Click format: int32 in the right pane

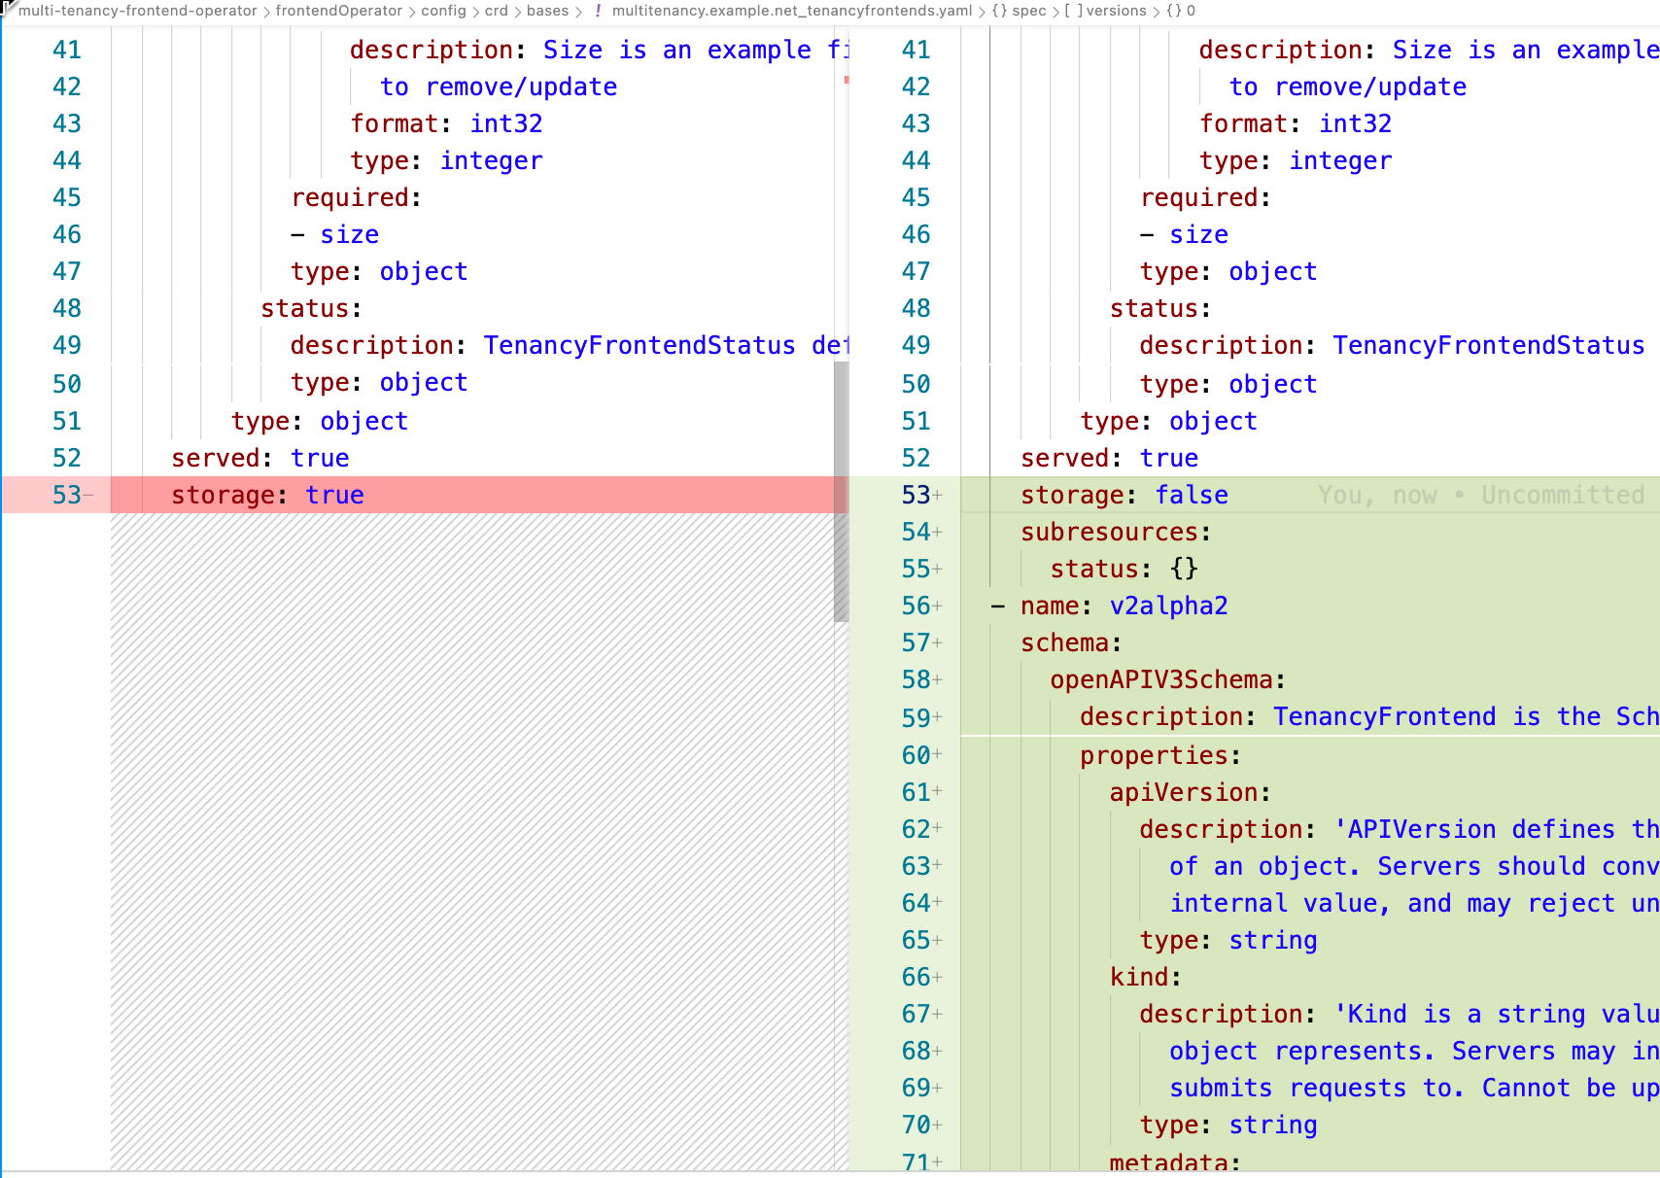1296,123
